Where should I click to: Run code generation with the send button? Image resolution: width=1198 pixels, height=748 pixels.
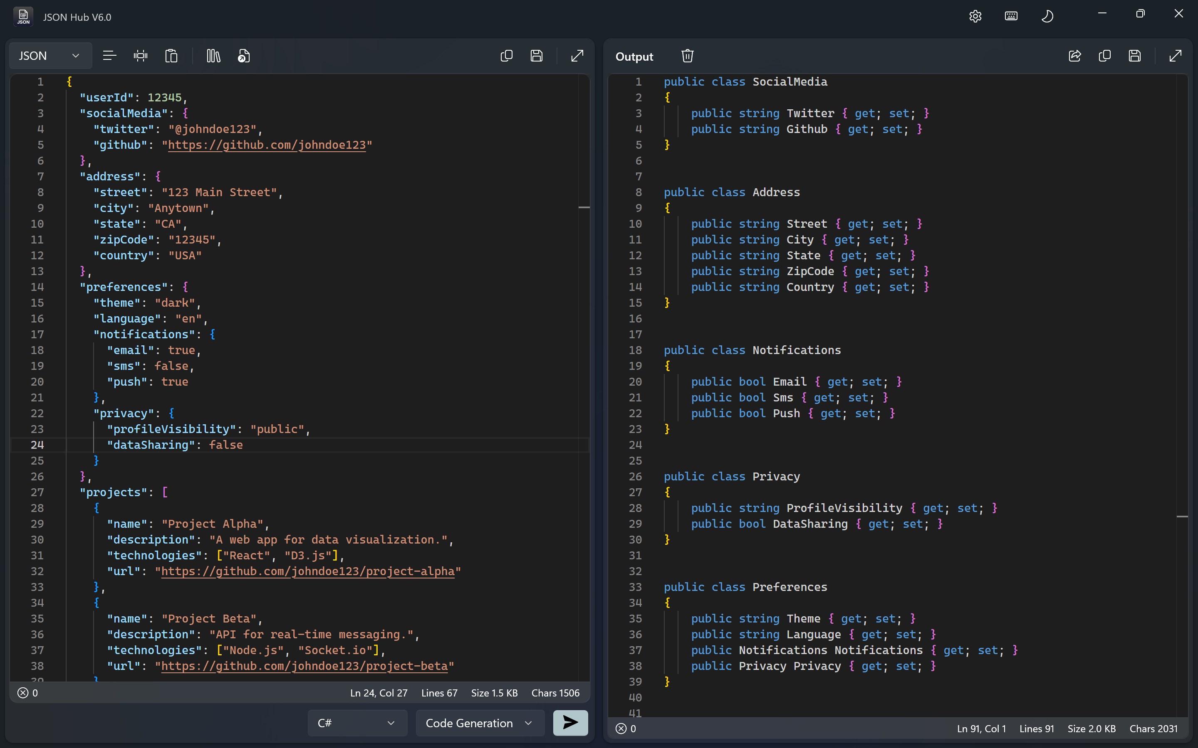coord(570,723)
